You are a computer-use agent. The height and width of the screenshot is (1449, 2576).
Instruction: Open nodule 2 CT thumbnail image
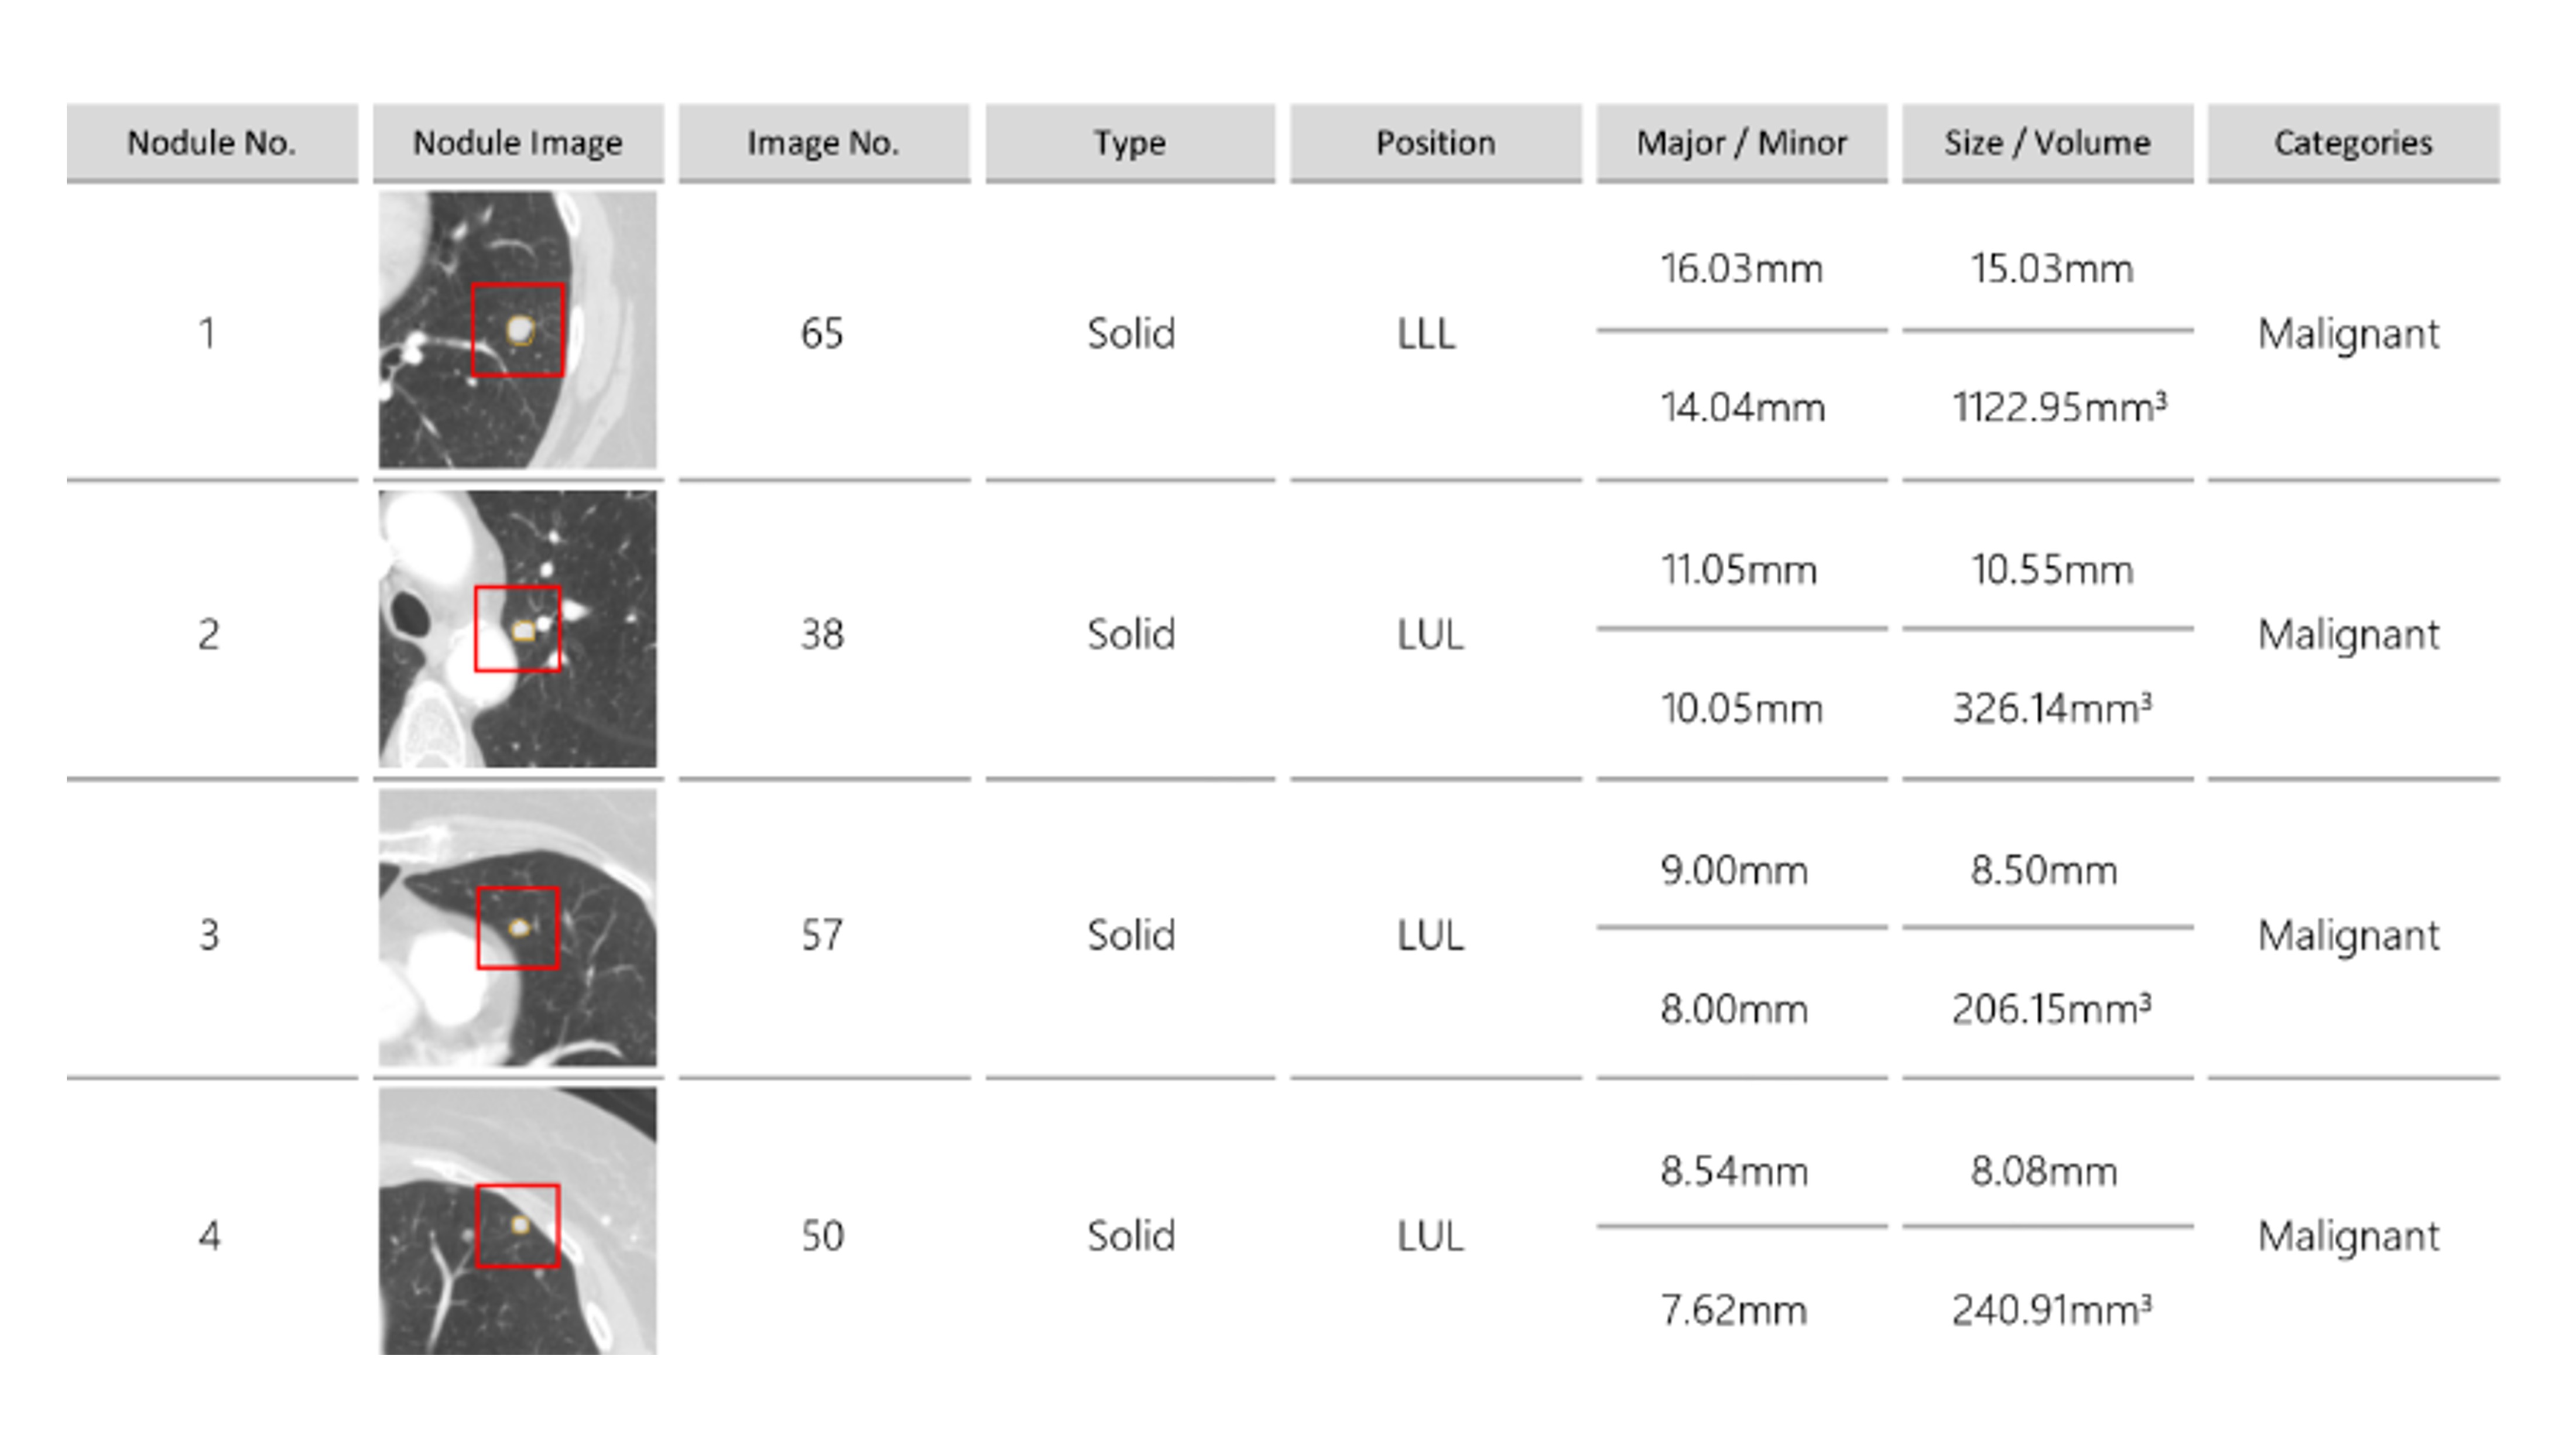click(517, 629)
